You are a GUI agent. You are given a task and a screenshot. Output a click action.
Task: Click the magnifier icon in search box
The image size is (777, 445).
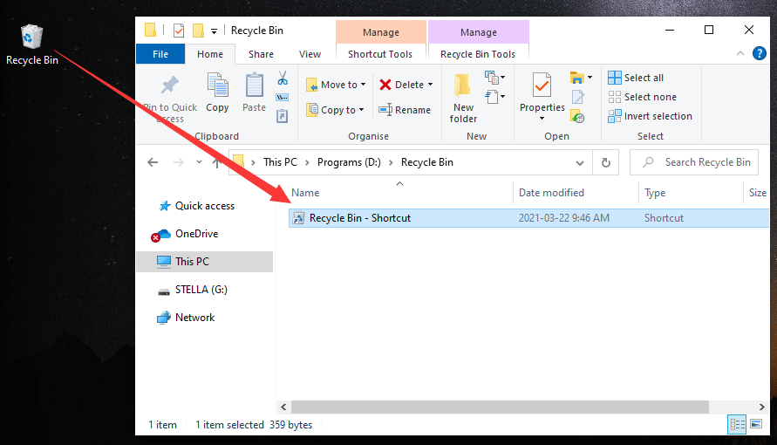tap(648, 162)
